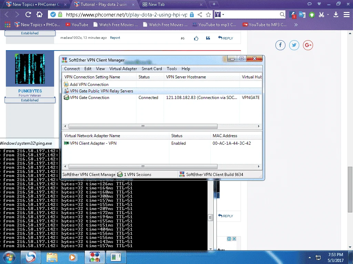Share on Twitter circle icon
353x264 pixels.
click(294, 45)
